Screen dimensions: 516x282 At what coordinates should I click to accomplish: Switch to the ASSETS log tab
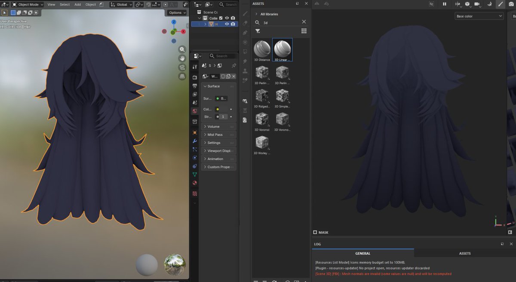pos(465,253)
